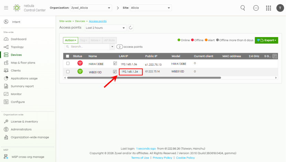The image size is (286, 162).
Task: Edit the WBE510D name
Action: (x=115, y=71)
